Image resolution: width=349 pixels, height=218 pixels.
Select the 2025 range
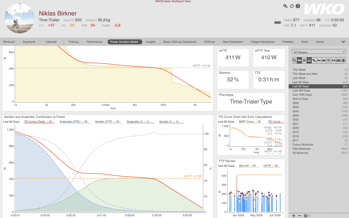pos(319,107)
